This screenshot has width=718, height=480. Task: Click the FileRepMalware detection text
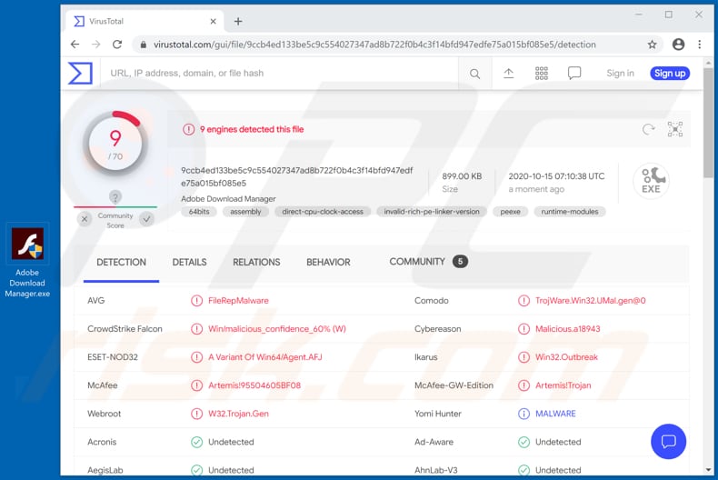(238, 301)
